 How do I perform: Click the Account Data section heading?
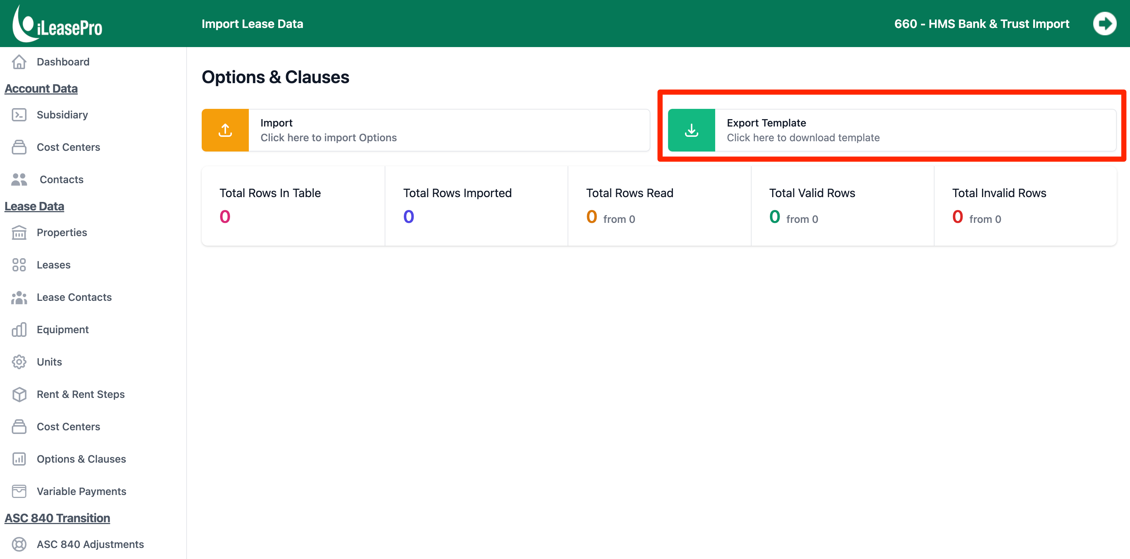click(41, 89)
